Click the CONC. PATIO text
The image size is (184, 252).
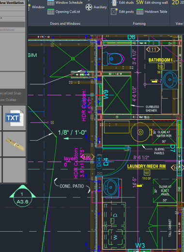(72, 186)
